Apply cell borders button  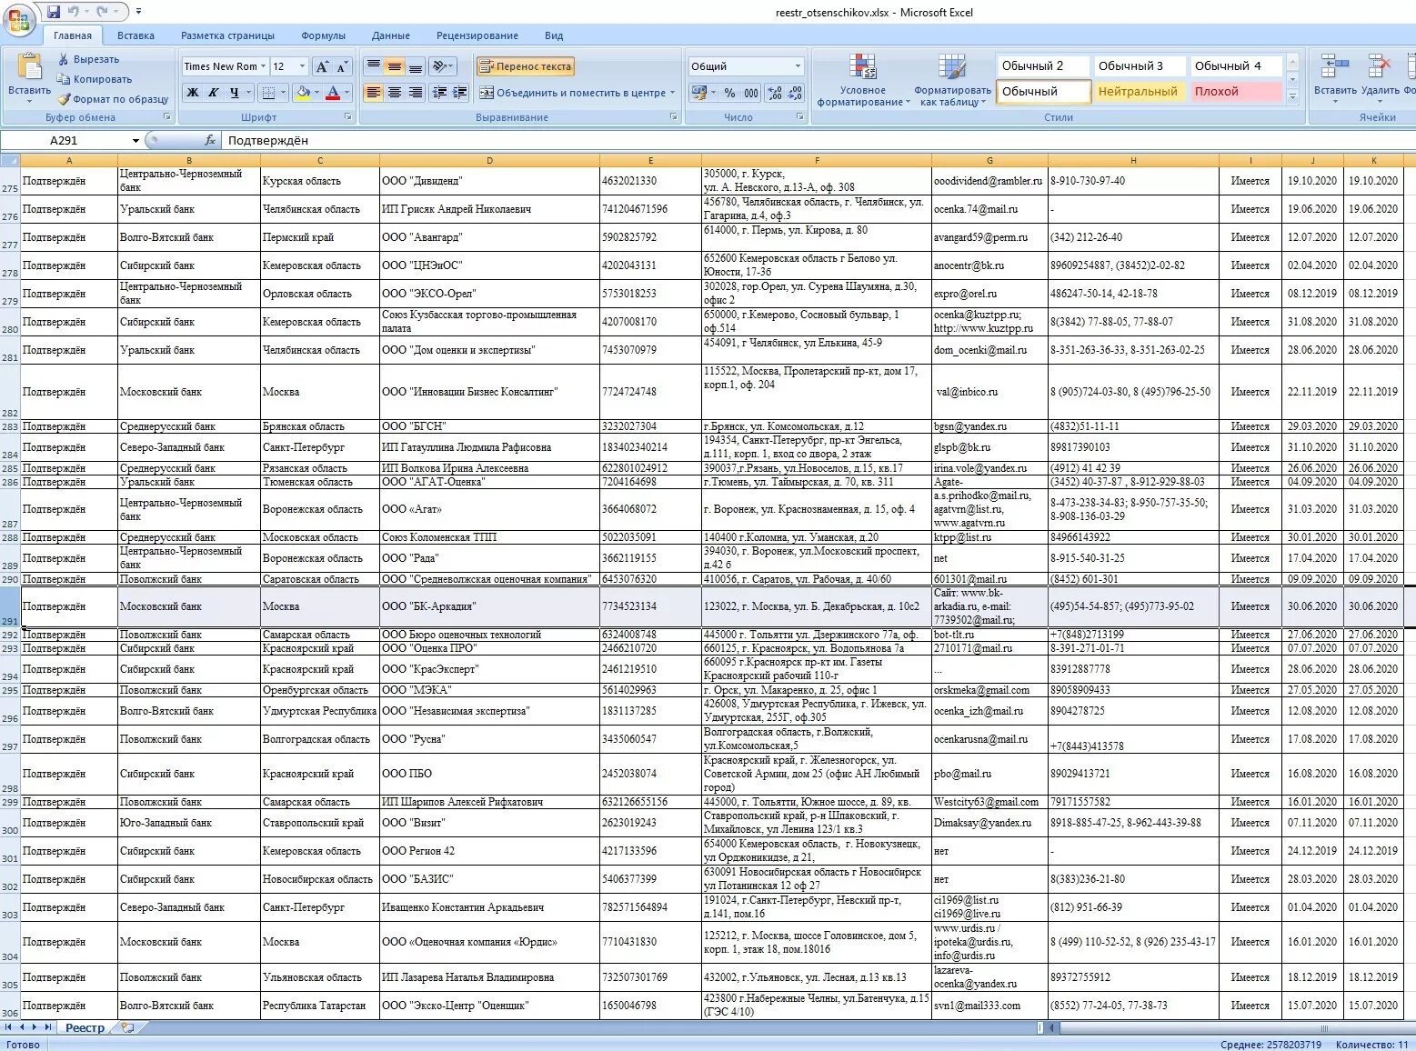click(x=268, y=93)
